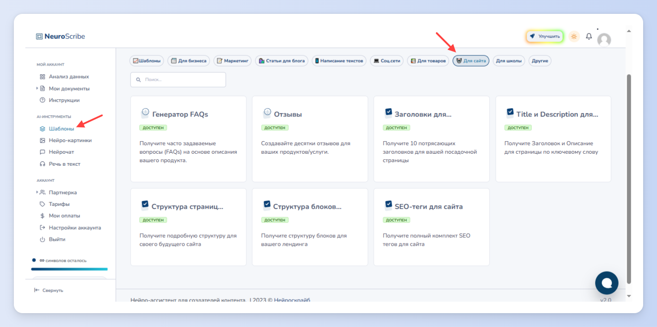The width and height of the screenshot is (657, 327).
Task: Open Речь в текст tool
Action: (x=64, y=164)
